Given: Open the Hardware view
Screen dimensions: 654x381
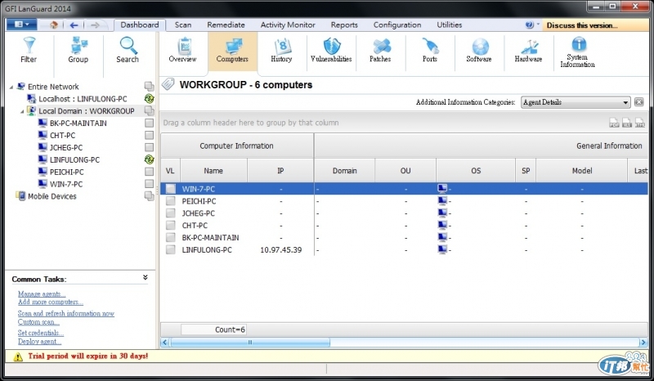Looking at the screenshot, I should [528, 51].
